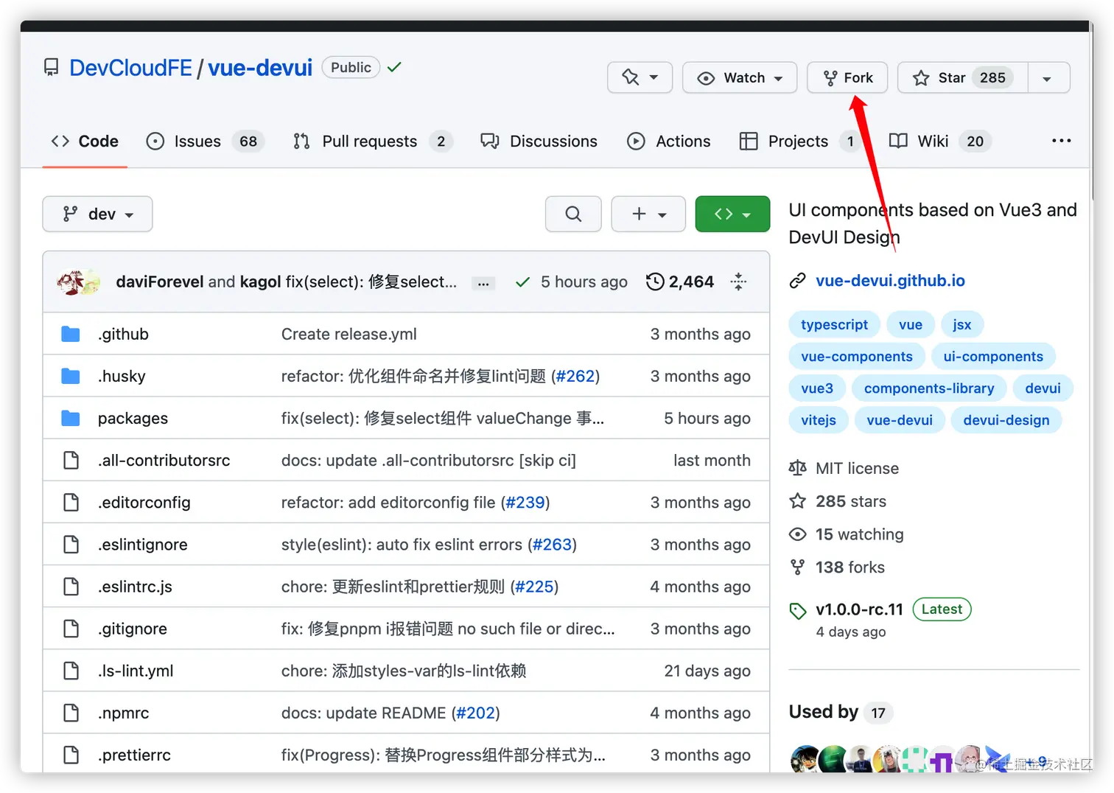Select the vue-components topic tag
1114x793 pixels.
point(856,356)
